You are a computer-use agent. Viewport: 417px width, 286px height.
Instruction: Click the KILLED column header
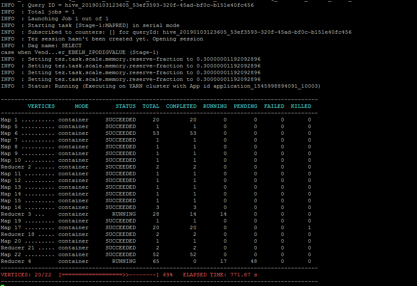pos(301,106)
